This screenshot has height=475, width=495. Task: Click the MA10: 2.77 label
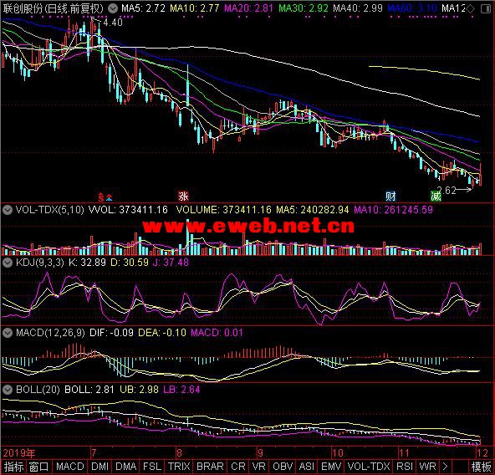pos(195,8)
